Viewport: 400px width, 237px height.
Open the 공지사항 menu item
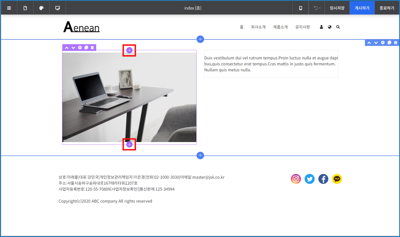(302, 27)
